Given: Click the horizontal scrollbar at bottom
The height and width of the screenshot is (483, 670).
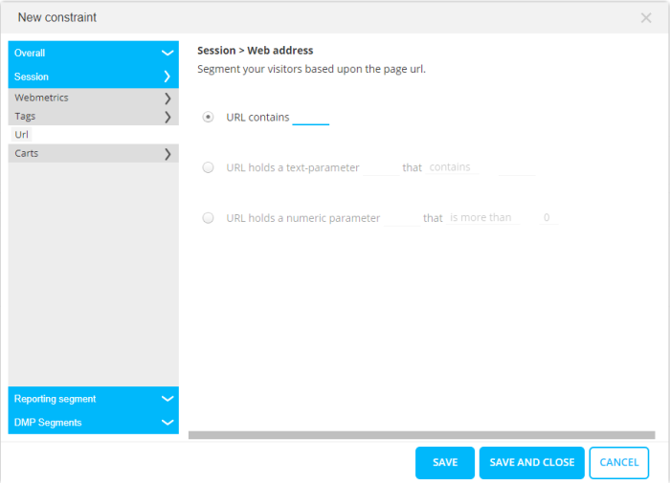Looking at the screenshot, I should coord(421,435).
